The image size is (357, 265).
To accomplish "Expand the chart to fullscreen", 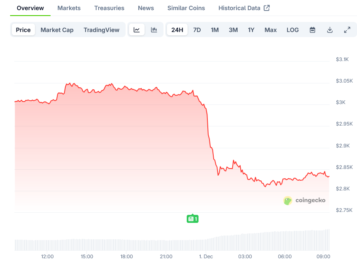I will click(347, 29).
